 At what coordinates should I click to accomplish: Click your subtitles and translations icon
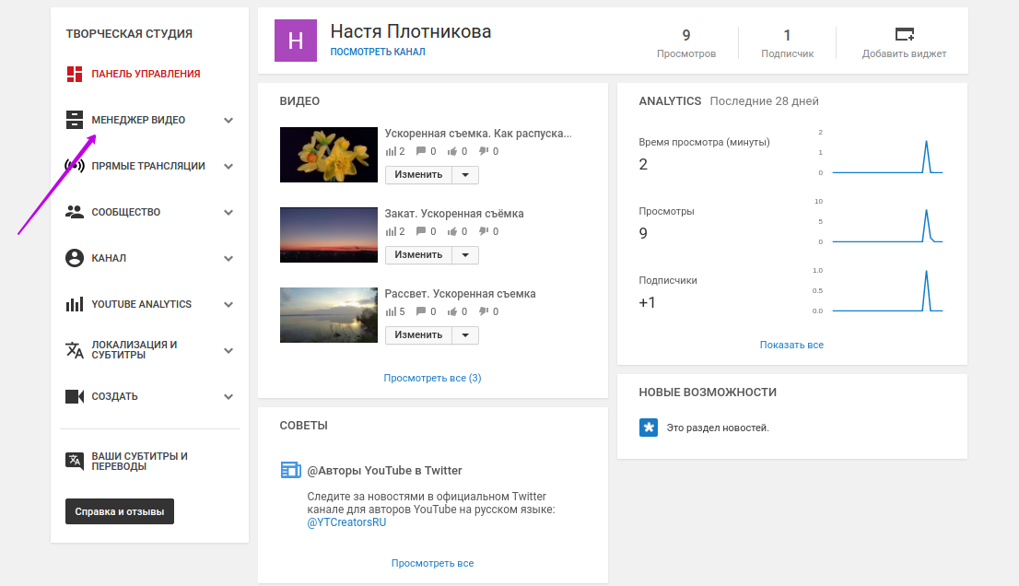pos(74,461)
